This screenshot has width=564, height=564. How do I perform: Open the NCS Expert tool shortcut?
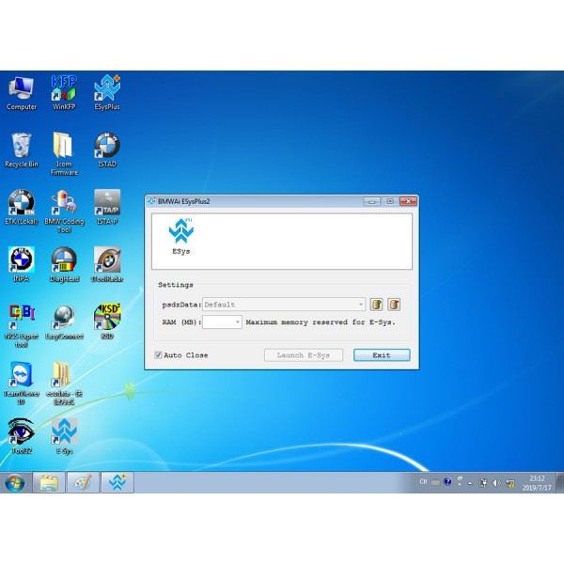22,326
